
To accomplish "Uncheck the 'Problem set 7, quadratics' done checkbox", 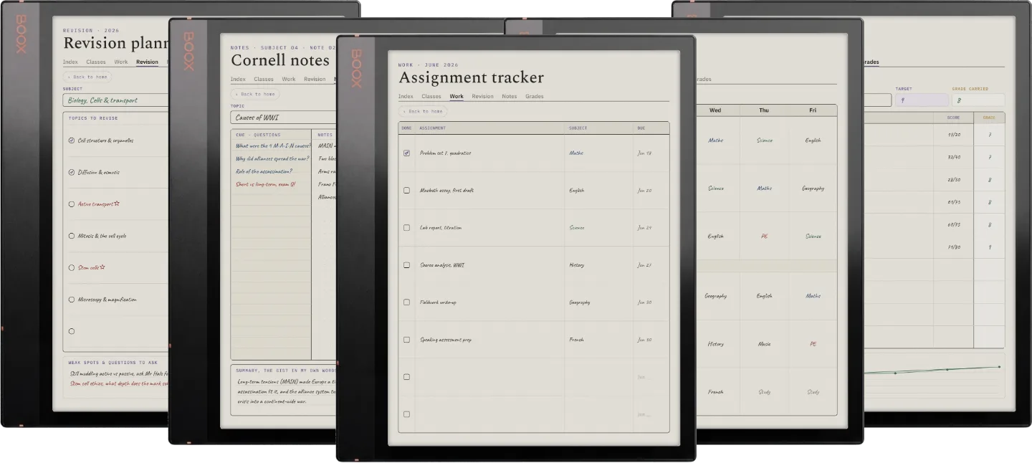I will 406,153.
